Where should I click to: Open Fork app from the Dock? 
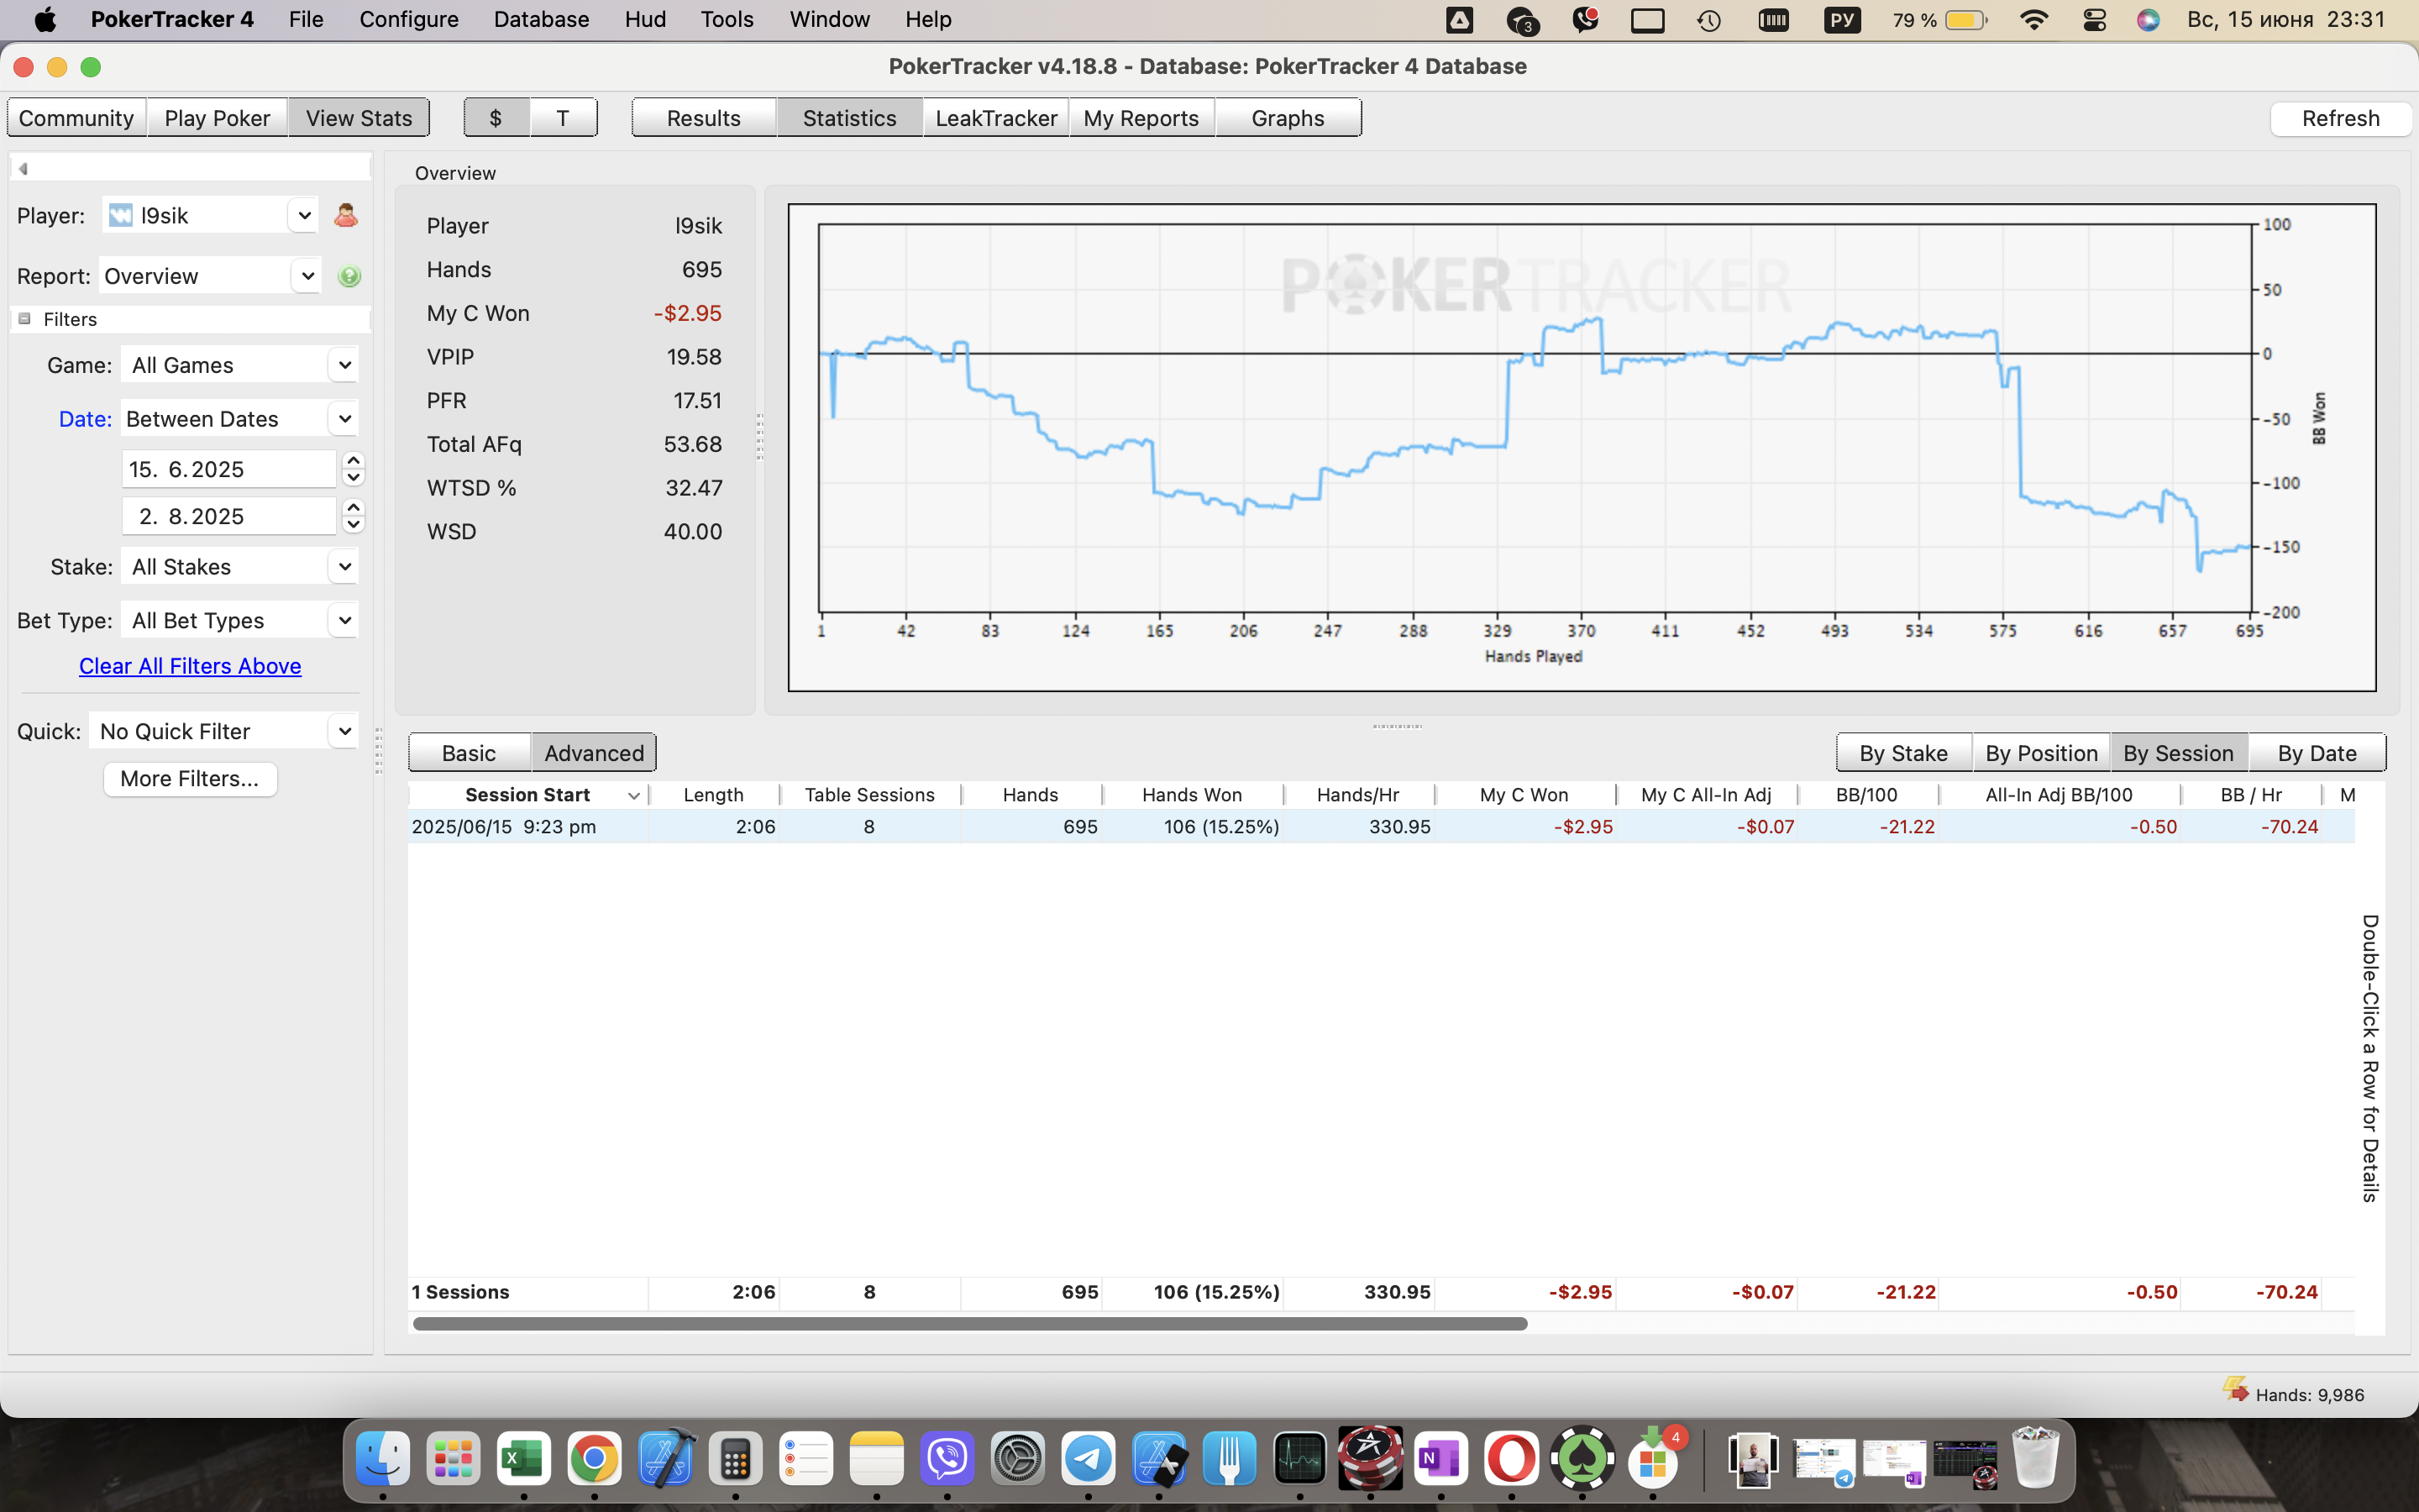click(x=1230, y=1459)
